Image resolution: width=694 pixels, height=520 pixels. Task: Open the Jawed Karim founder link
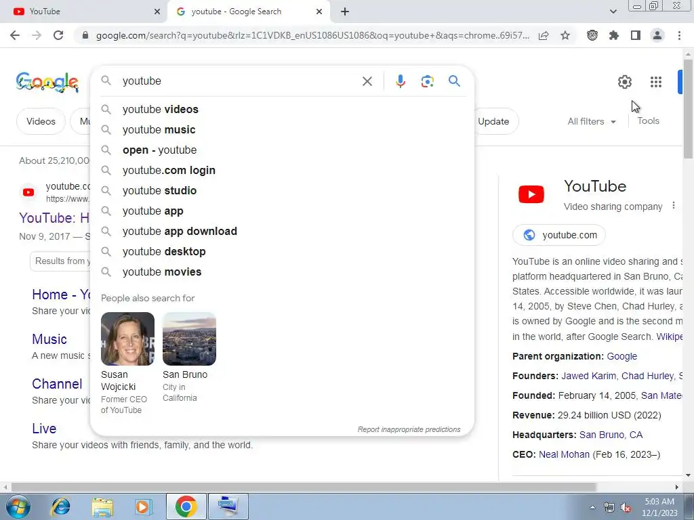588,376
